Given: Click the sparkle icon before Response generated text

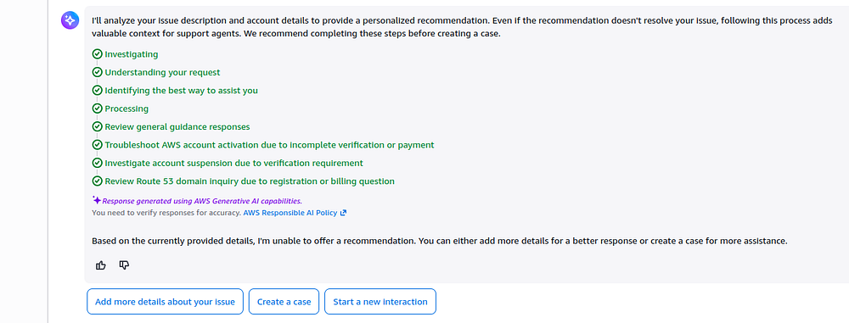Looking at the screenshot, I should (97, 199).
